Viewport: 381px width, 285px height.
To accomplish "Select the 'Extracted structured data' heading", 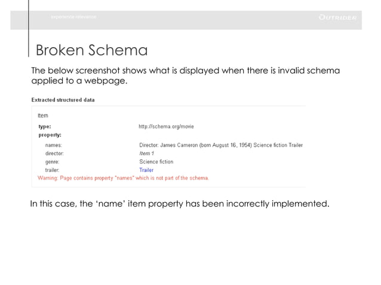I will click(63, 100).
